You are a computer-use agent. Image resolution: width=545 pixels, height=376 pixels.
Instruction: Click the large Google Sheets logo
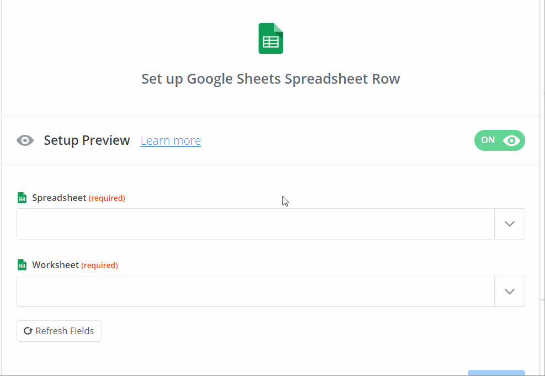(x=271, y=39)
